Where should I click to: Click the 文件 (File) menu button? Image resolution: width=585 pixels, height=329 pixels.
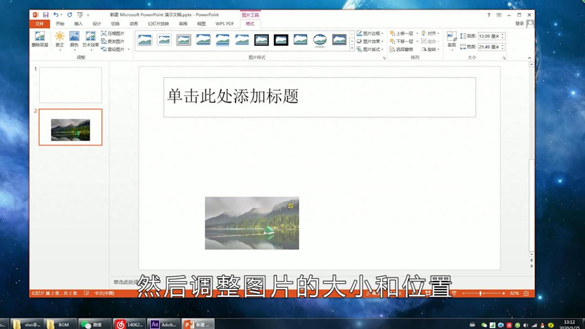40,23
